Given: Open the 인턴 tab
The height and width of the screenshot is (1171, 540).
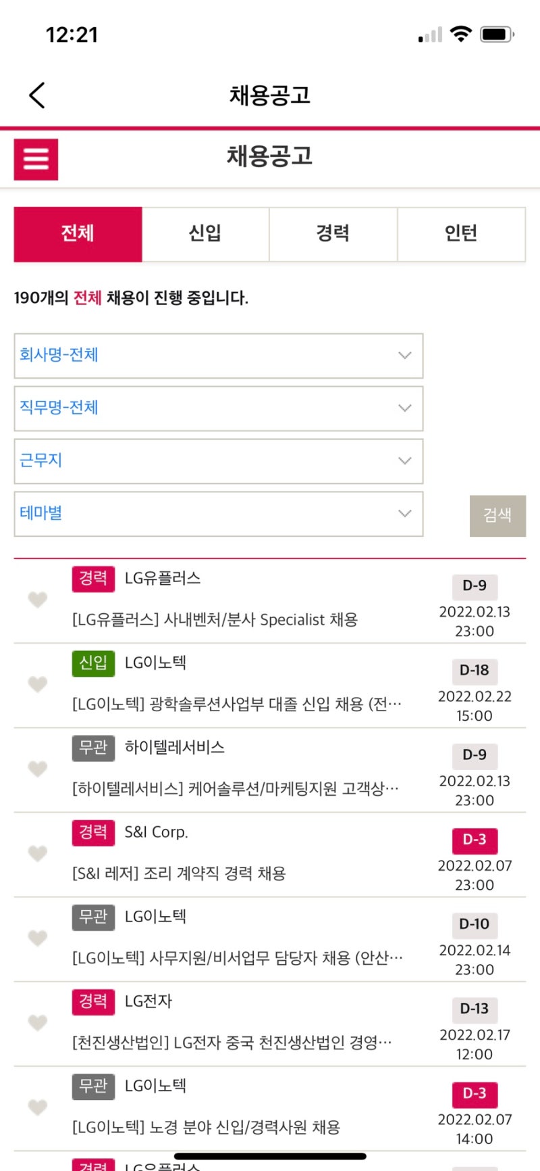Looking at the screenshot, I should coord(461,234).
